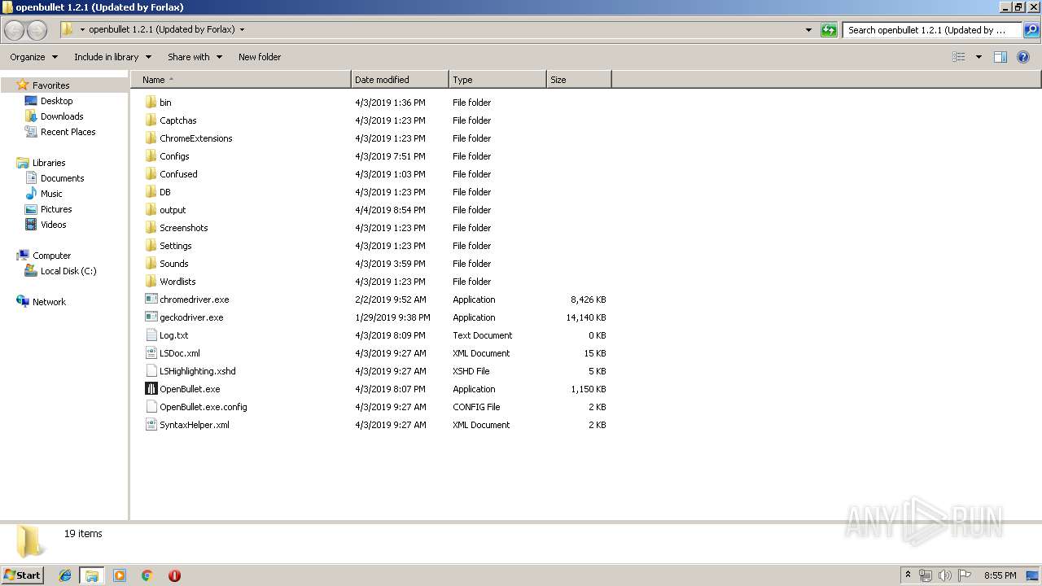1042x586 pixels.
Task: Open the Include in library dropdown
Action: (x=112, y=57)
